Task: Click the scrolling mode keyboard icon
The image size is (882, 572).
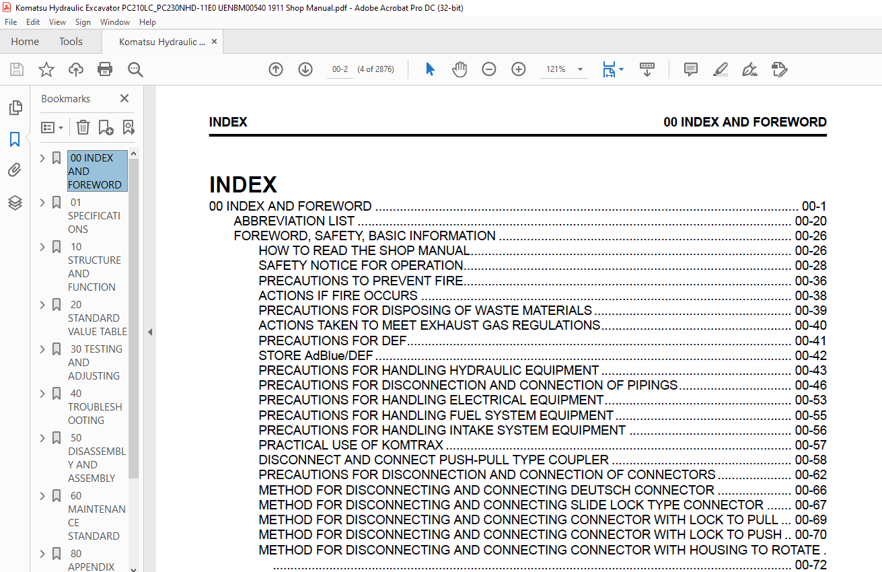Action: click(x=647, y=69)
